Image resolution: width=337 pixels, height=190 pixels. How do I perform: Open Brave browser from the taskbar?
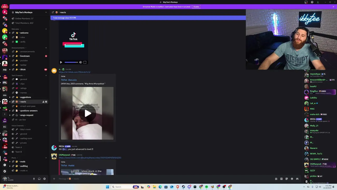pos(178,187)
